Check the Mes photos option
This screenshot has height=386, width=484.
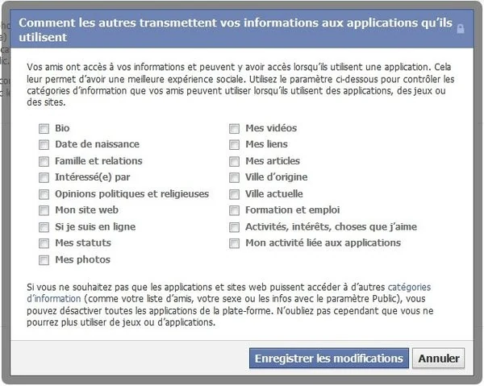pyautogui.click(x=44, y=260)
